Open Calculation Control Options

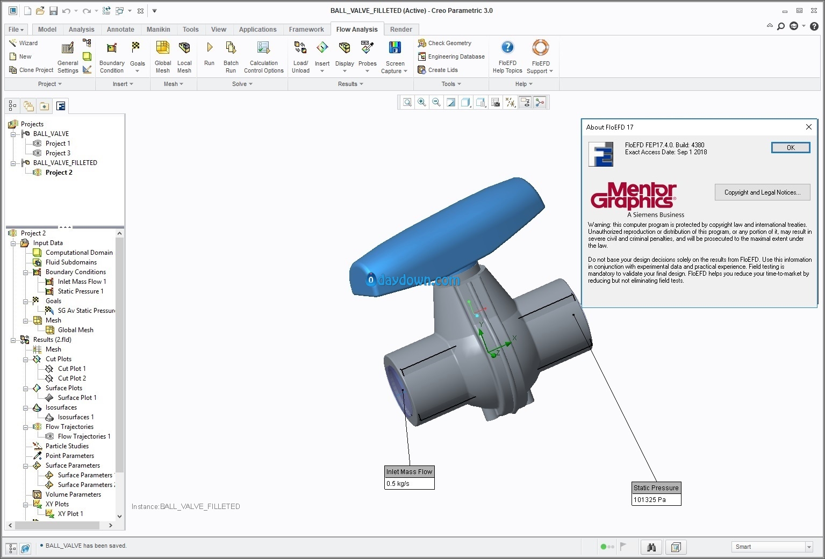coord(264,58)
